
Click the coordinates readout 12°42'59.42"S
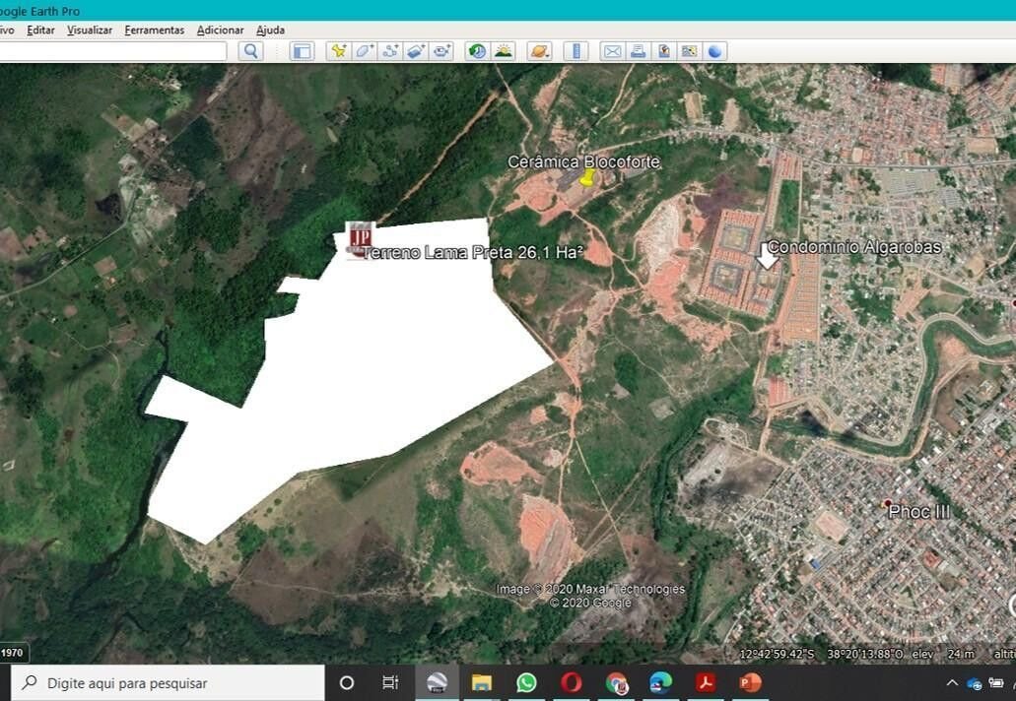777,654
